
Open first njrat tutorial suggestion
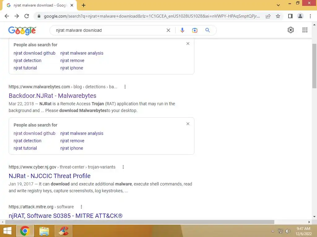pyautogui.click(x=25, y=68)
